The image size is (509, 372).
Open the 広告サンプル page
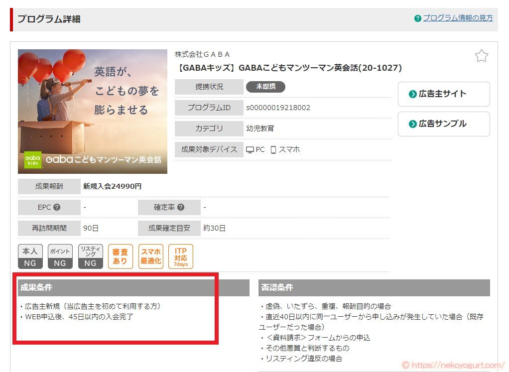pyautogui.click(x=443, y=124)
